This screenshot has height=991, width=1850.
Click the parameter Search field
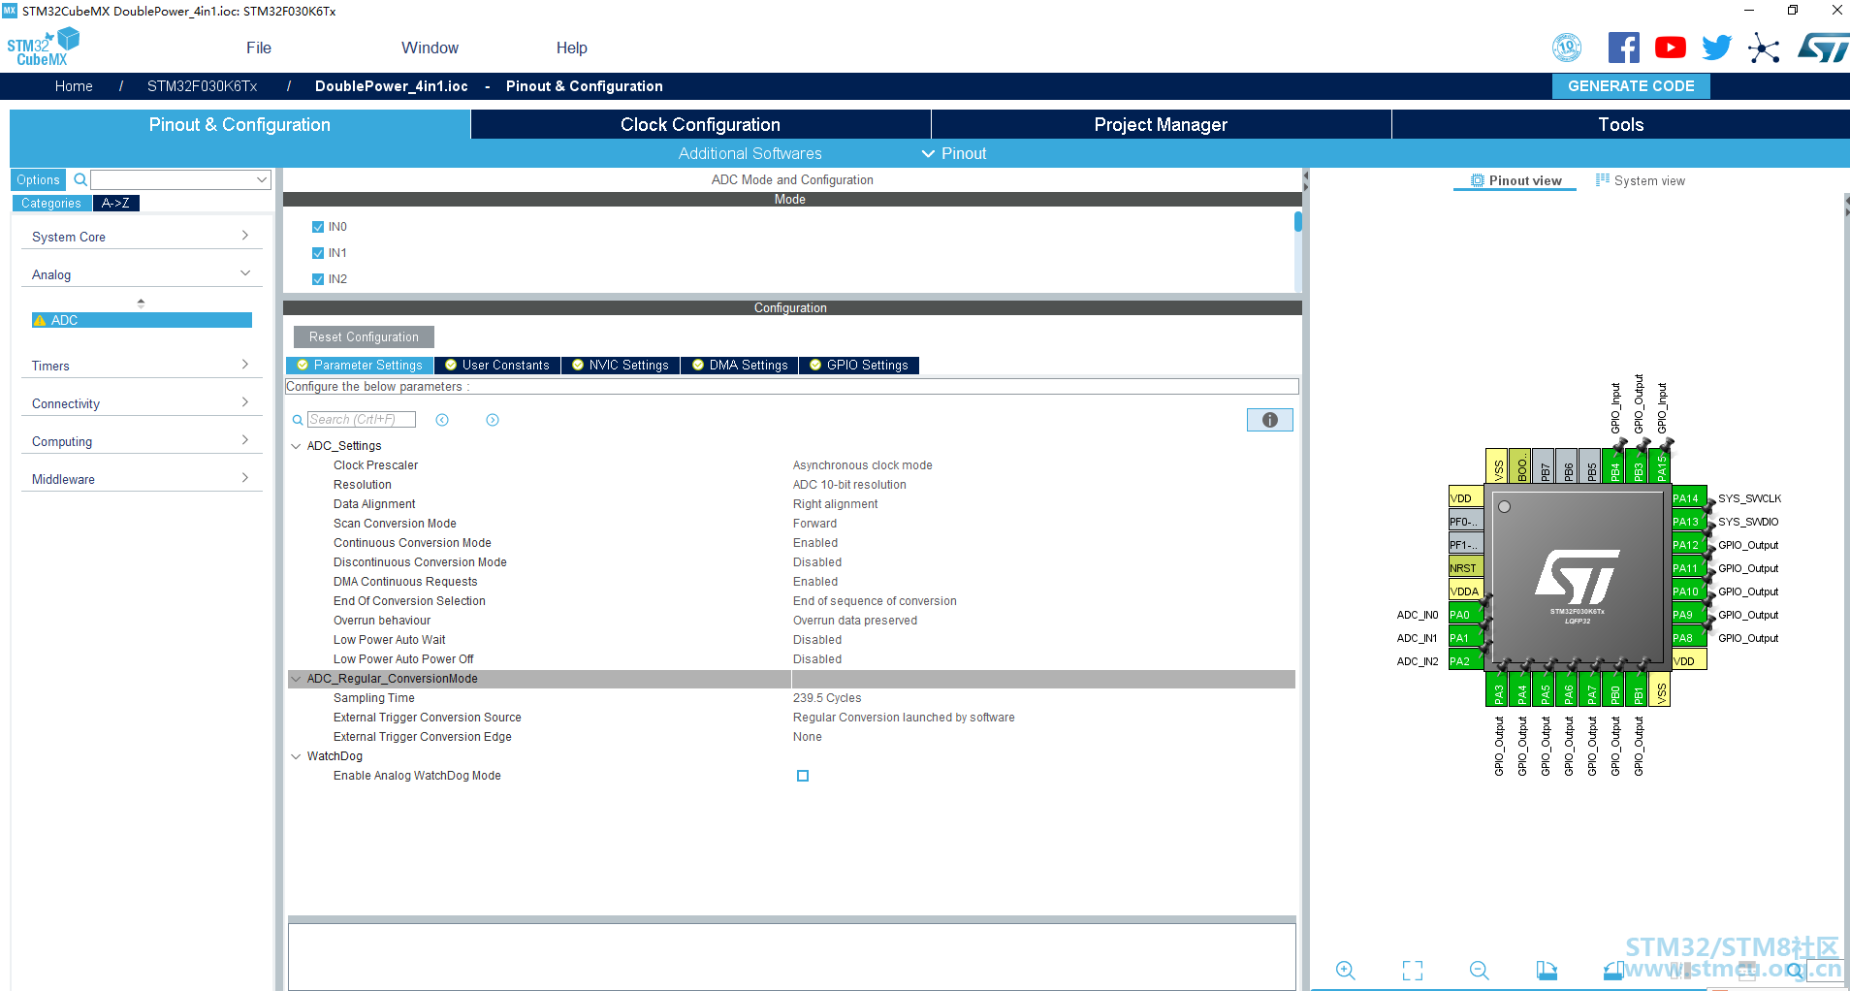(361, 420)
